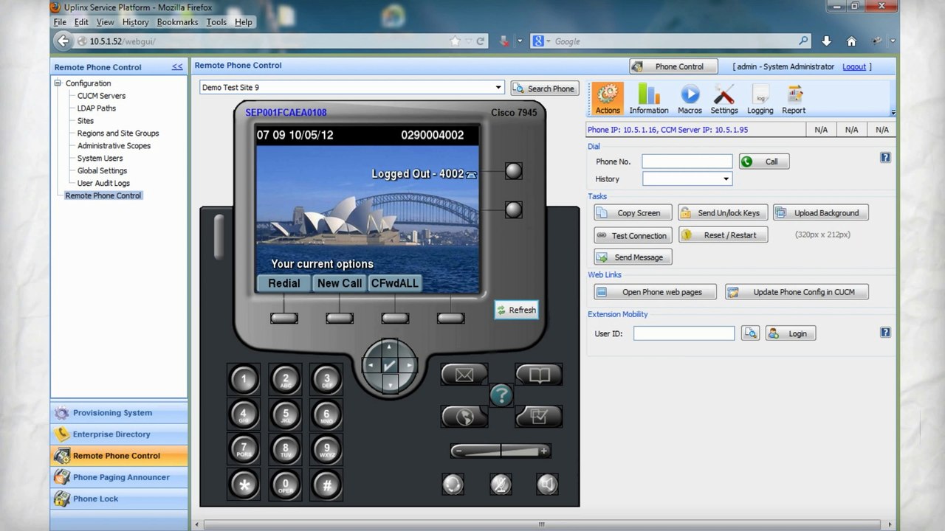The image size is (945, 531).
Task: Click the Refresh screen button
Action: [x=516, y=310]
